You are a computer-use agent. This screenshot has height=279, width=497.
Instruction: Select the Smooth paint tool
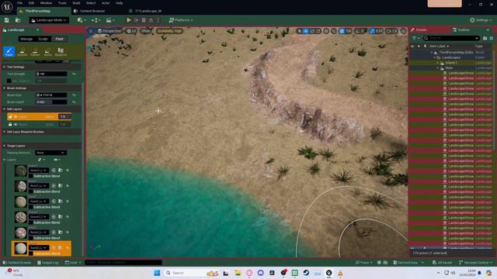click(22, 52)
